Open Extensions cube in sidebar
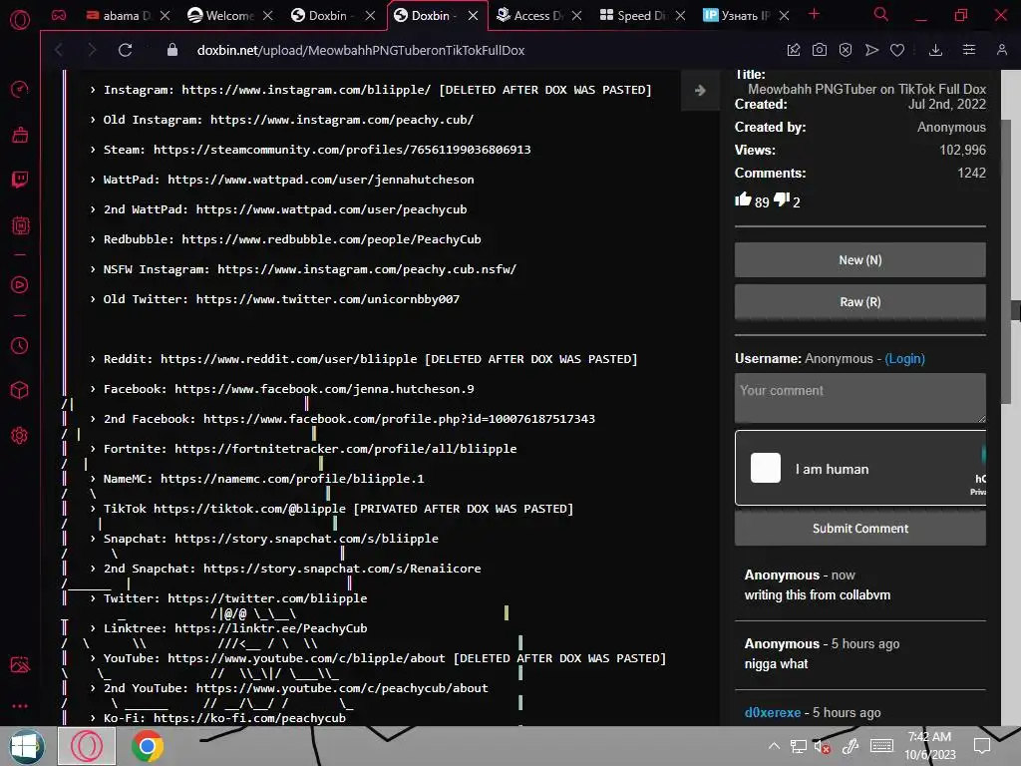This screenshot has height=766, width=1021. [x=20, y=390]
